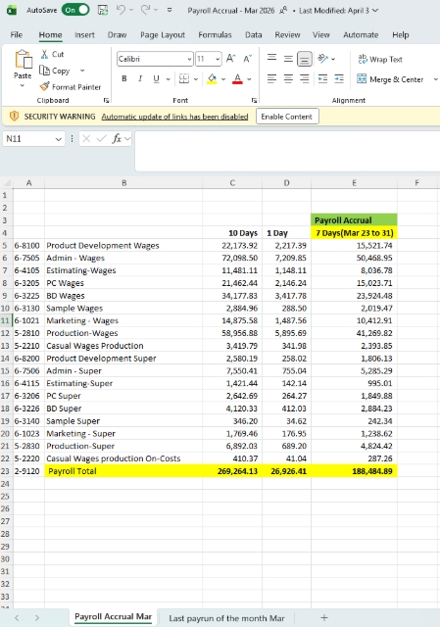The width and height of the screenshot is (440, 627).
Task: Expand the Copy options arrow
Action: click(x=82, y=71)
